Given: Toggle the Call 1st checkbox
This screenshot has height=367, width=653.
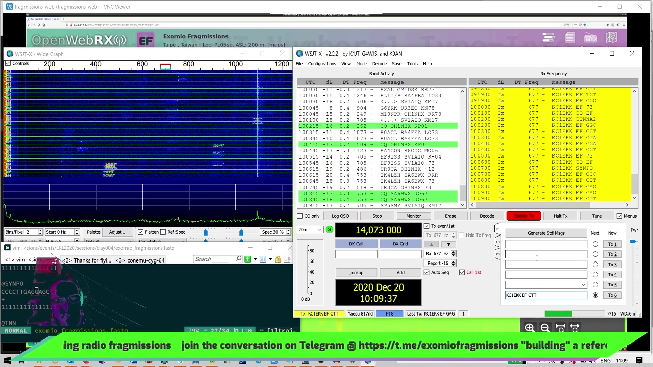Looking at the screenshot, I should (x=462, y=272).
